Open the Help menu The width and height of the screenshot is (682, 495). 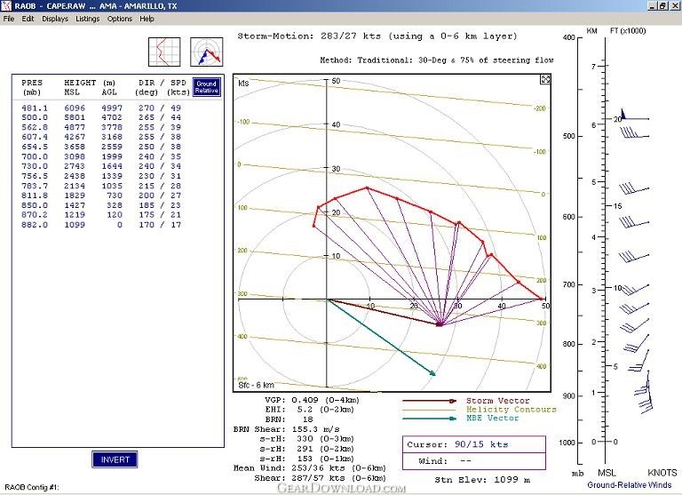pos(147,19)
